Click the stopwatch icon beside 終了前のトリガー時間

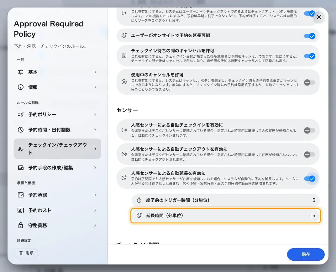tap(139, 200)
